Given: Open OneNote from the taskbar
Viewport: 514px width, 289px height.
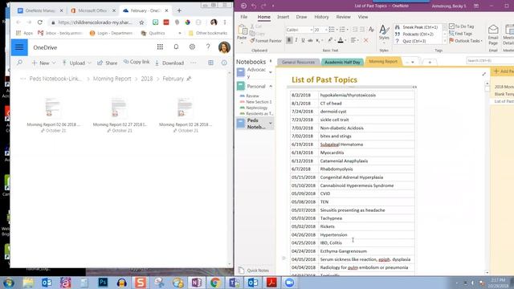Looking at the screenshot, I should click(197, 282).
